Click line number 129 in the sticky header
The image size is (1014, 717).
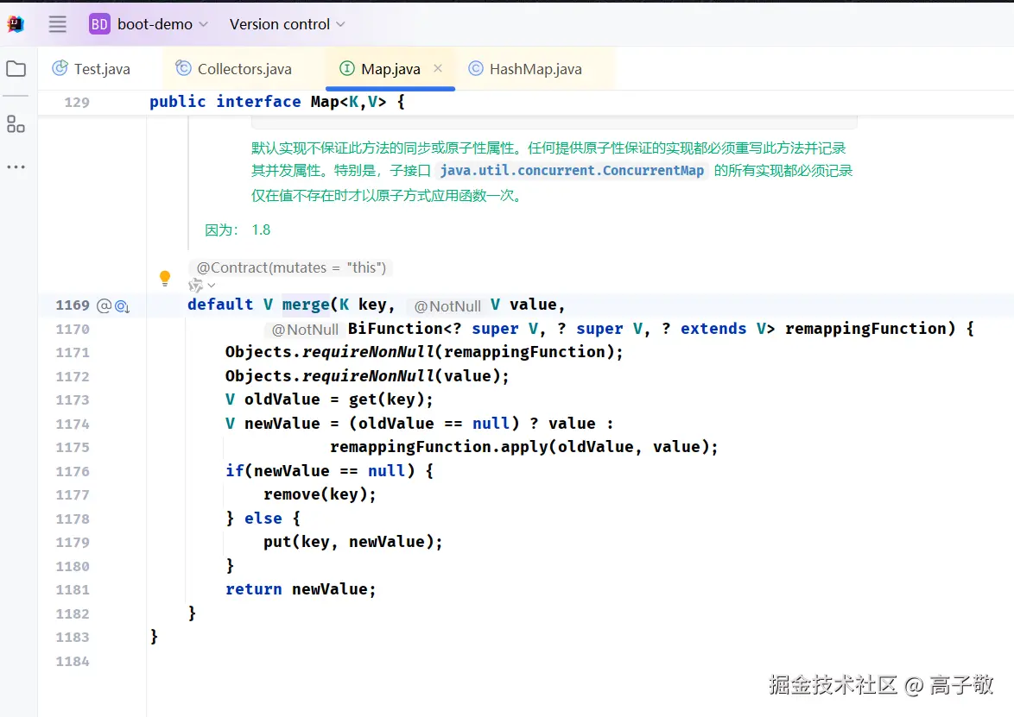tap(77, 102)
